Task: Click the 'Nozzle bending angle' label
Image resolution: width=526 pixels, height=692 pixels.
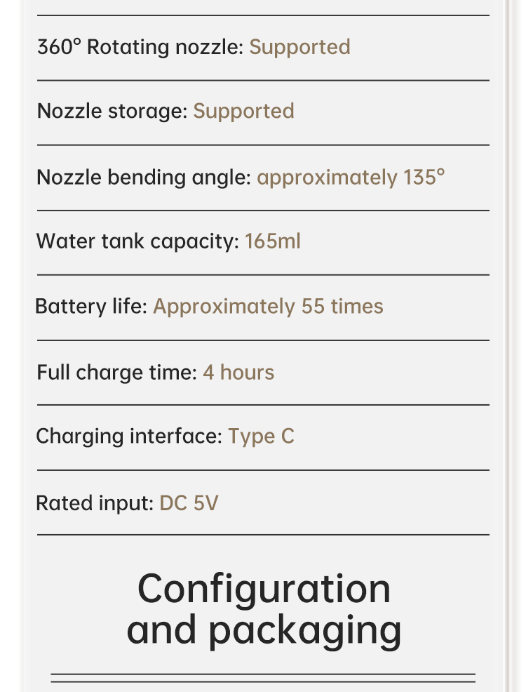Action: coord(143,177)
